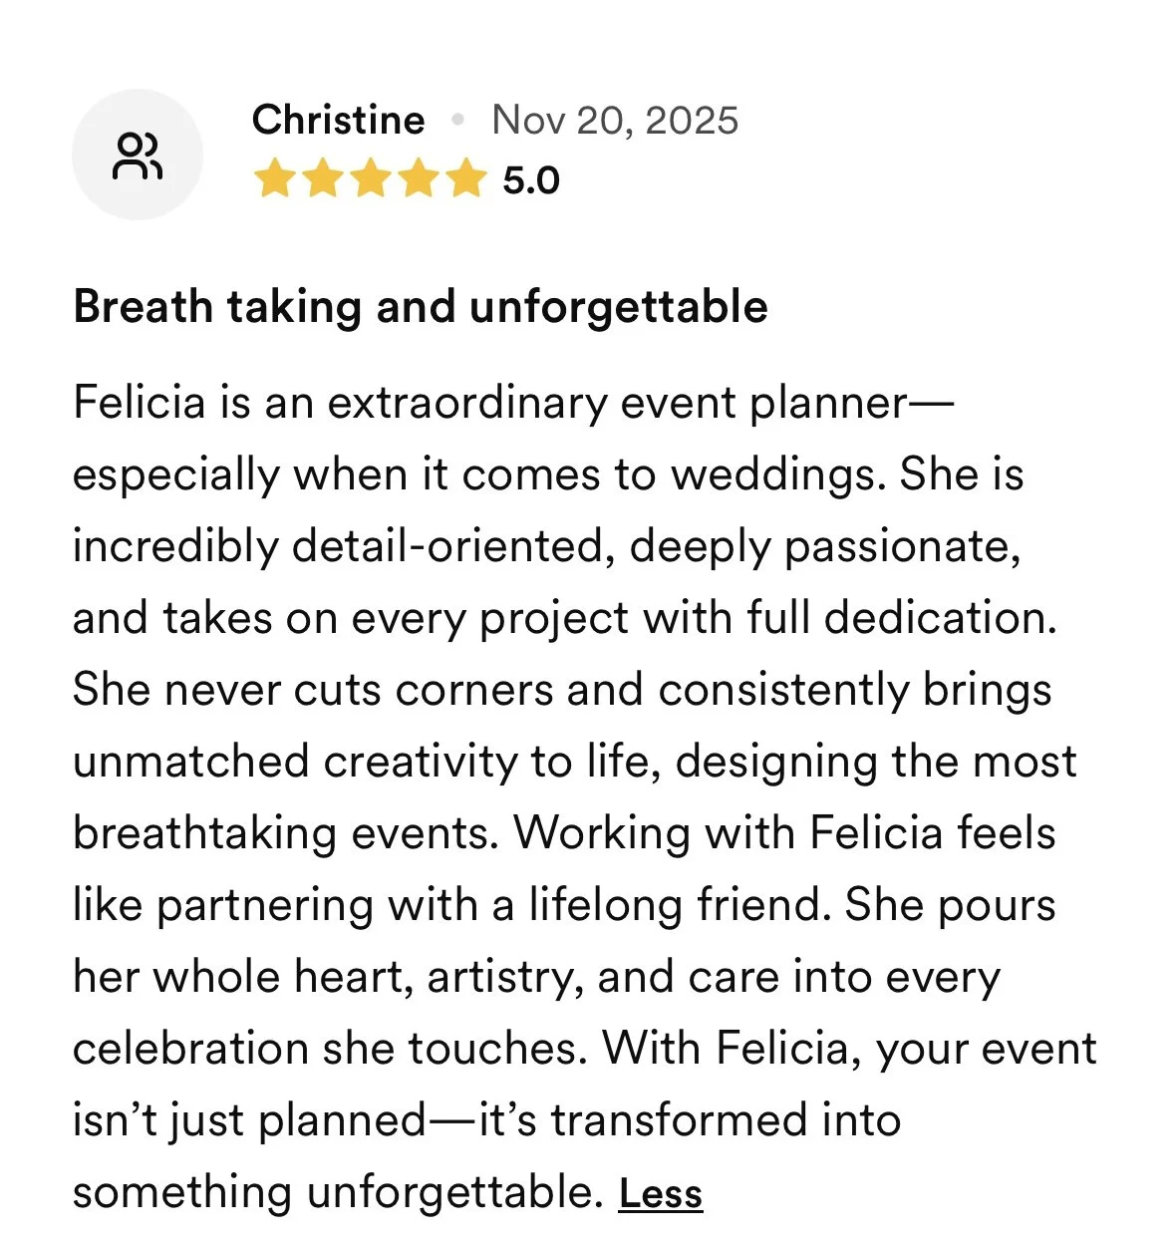Screen dimensions: 1175x1247
Task: Click the first line starting Felicia is
Action: (x=513, y=404)
